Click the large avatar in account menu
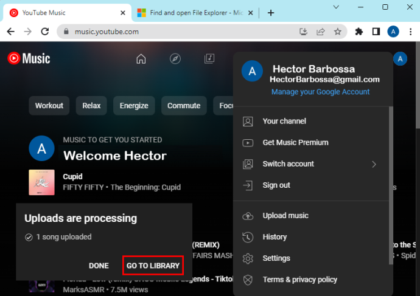The image size is (420, 296). coord(252,71)
